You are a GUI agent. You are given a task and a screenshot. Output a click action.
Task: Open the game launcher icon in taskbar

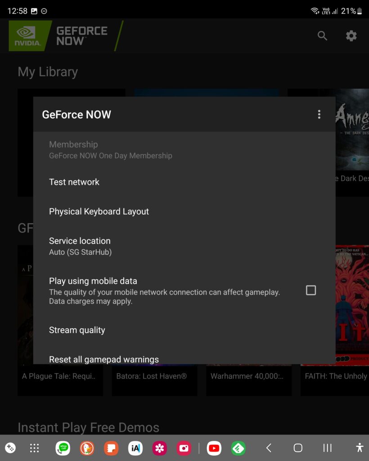pyautogui.click(x=10, y=448)
